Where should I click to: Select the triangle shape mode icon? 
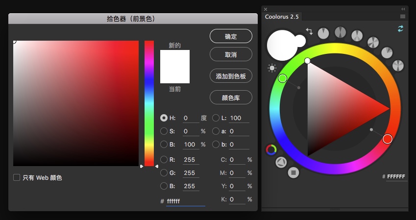[x=281, y=162]
